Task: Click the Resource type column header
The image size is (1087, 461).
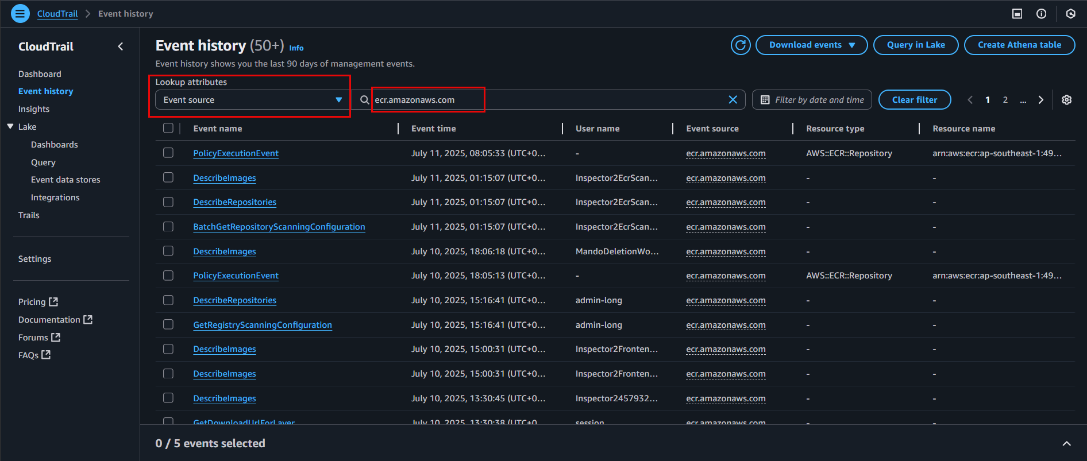Action: [835, 129]
